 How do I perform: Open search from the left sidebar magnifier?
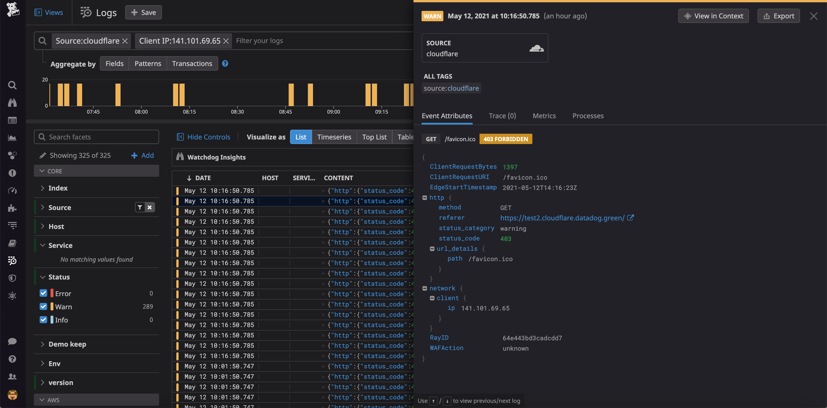[x=12, y=85]
